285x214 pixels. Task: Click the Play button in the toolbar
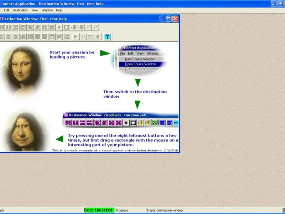(76, 37)
